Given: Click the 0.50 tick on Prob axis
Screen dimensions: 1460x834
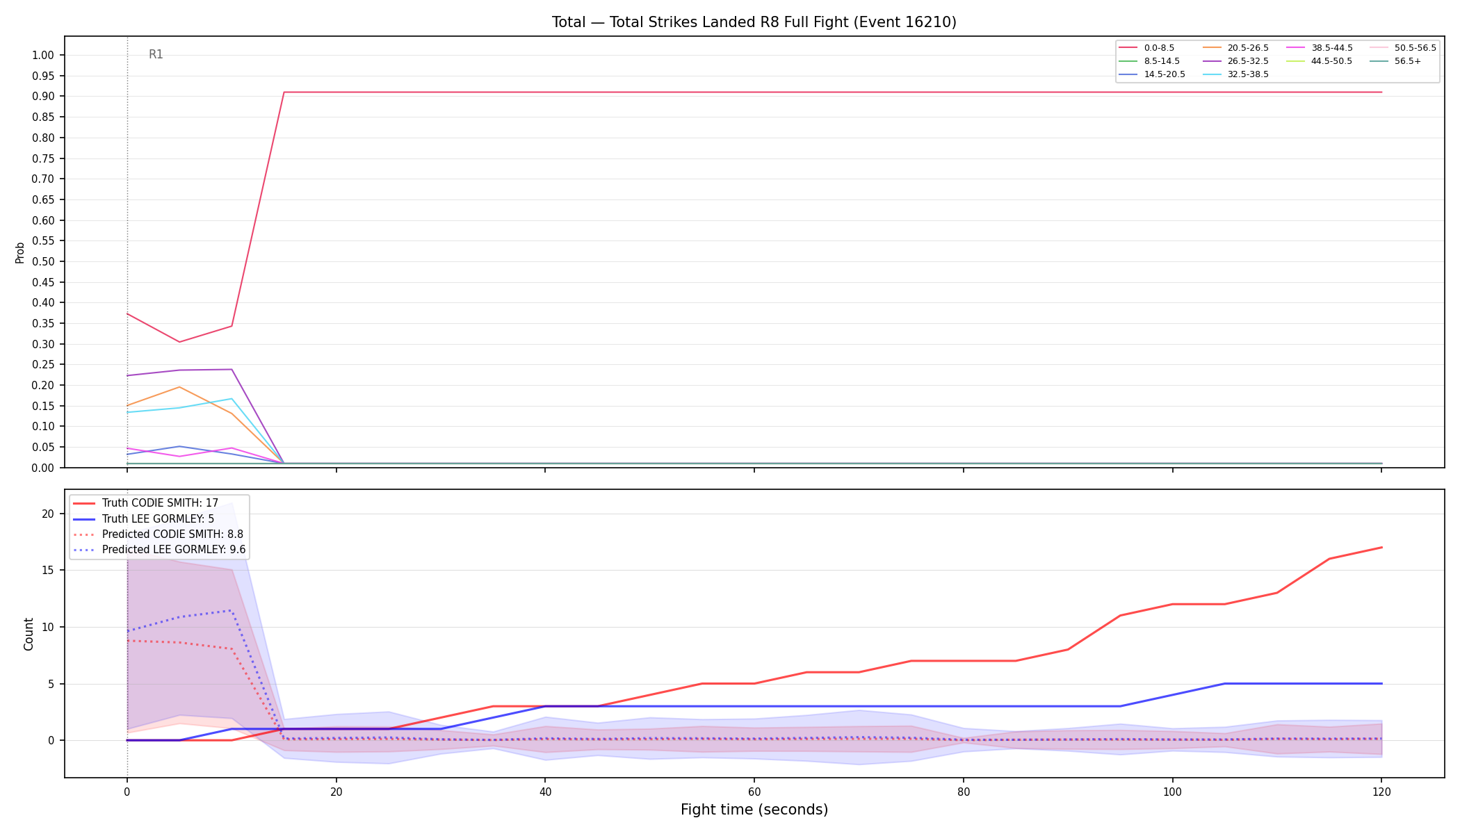Looking at the screenshot, I should [x=42, y=262].
